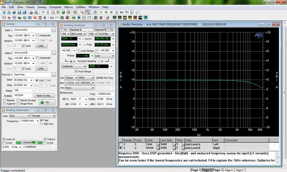Click the green right-arrow toolbar icon
Viewport: 287px width, 172px height.
coord(74,18)
